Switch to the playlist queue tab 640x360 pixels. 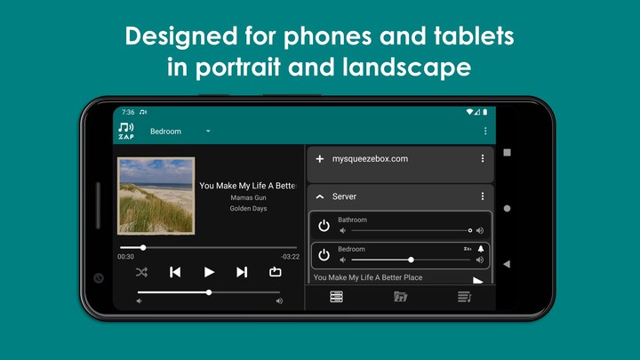point(464,297)
